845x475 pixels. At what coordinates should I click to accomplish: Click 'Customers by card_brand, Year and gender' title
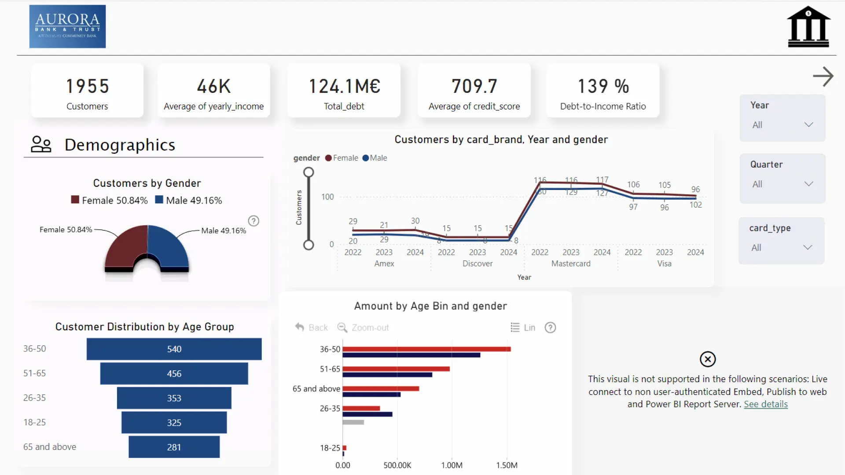click(x=501, y=139)
